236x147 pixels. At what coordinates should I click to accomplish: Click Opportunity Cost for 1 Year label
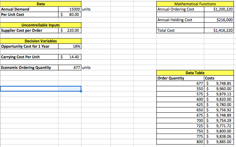pyautogui.click(x=29, y=46)
